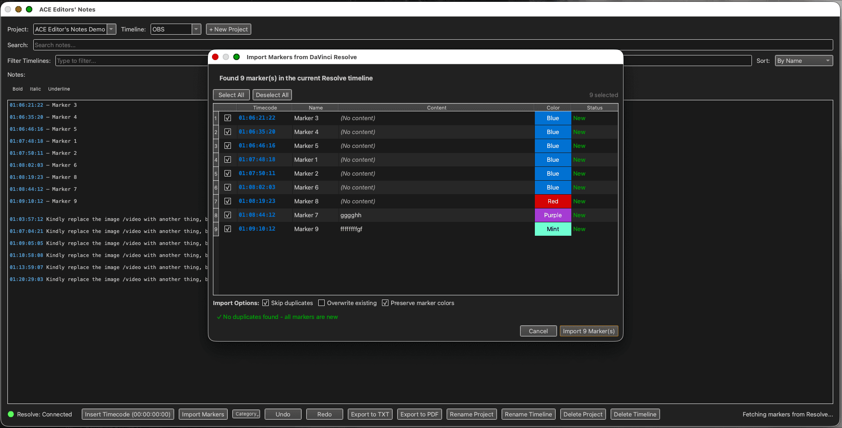Click the Red color cell for Marker 8
The width and height of the screenshot is (842, 428).
tap(553, 201)
